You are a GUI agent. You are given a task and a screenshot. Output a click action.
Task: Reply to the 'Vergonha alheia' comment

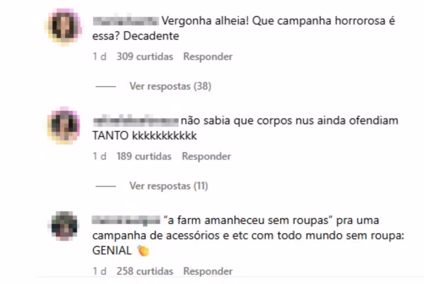[208, 57]
